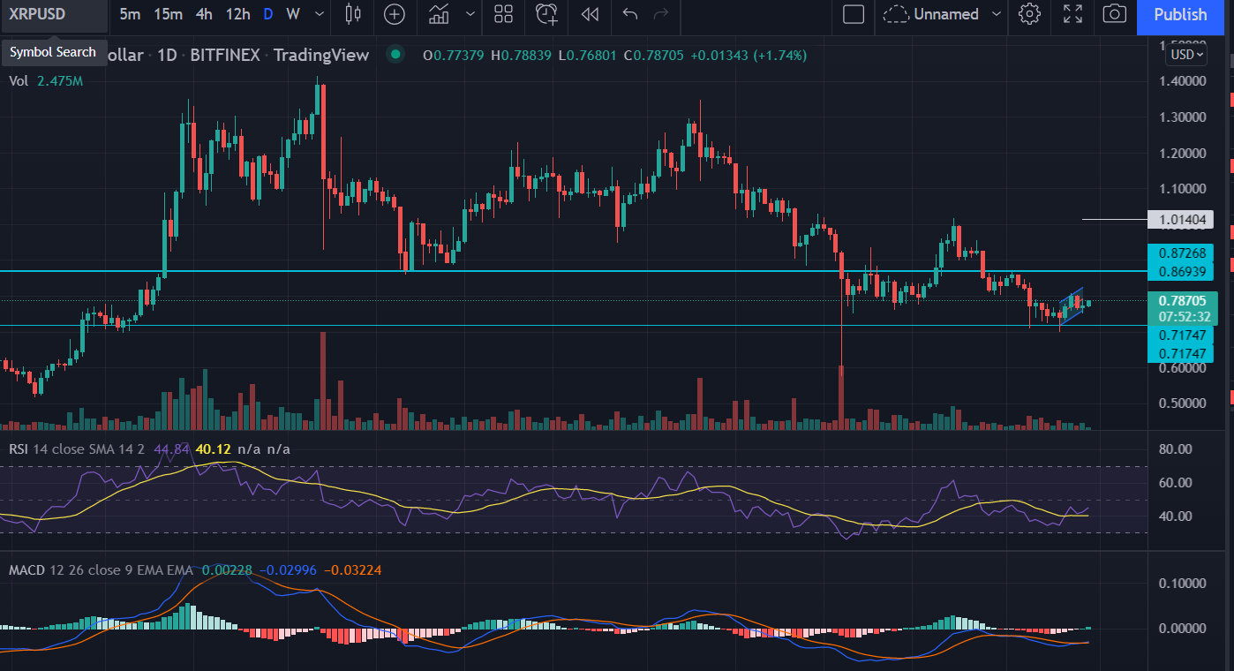Click the low price L0.76801

coord(588,55)
